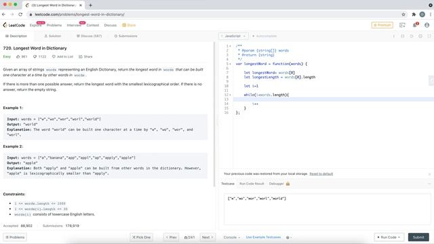Click the Easy difficulty label
Image resolution: width=434 pixels, height=244 pixels.
7,57
